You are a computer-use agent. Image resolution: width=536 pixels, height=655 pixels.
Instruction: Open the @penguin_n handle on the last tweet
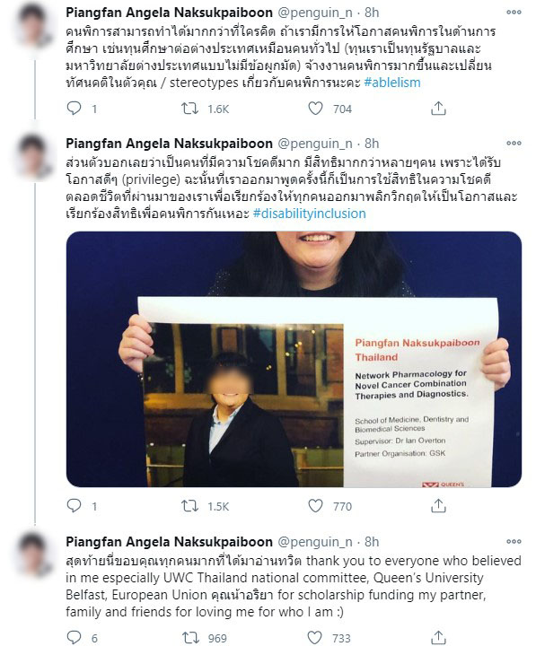pos(315,542)
